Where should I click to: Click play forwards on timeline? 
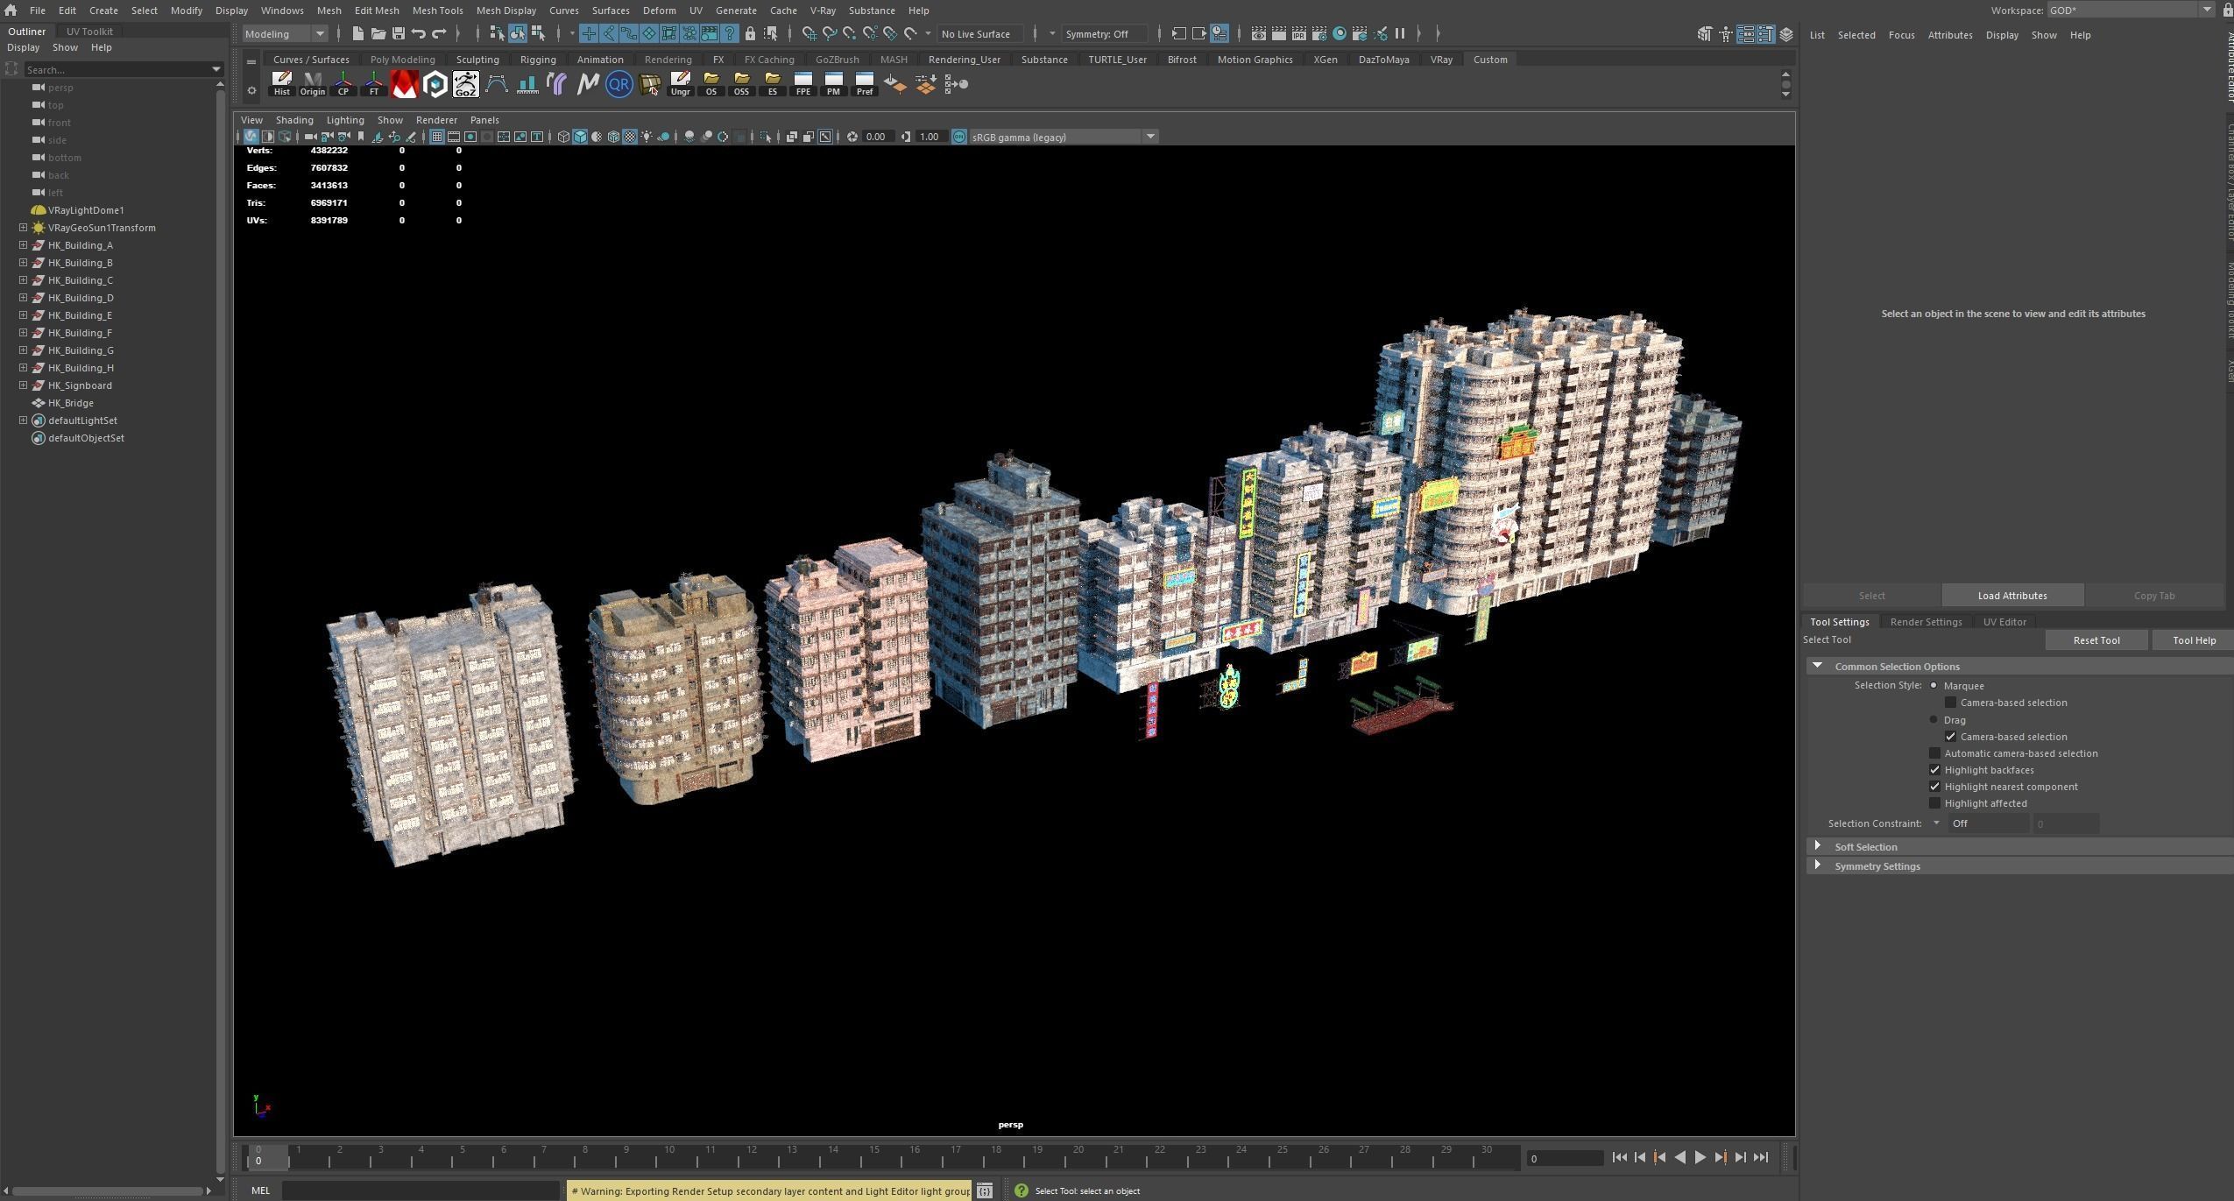click(1700, 1157)
